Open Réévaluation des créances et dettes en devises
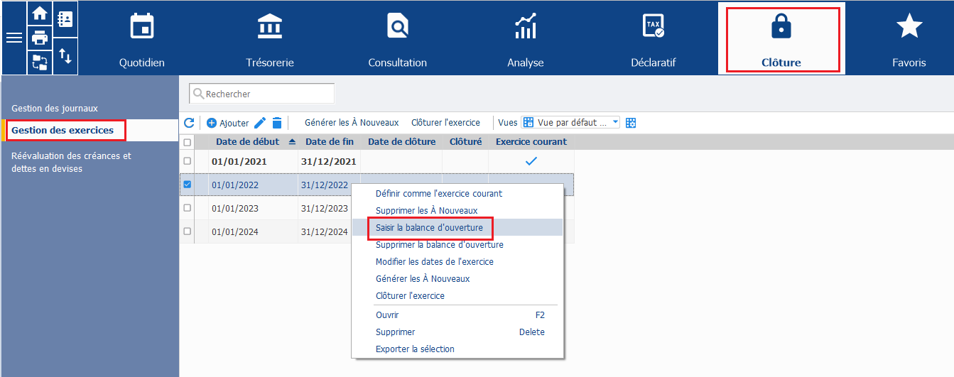Image resolution: width=954 pixels, height=377 pixels. (71, 162)
